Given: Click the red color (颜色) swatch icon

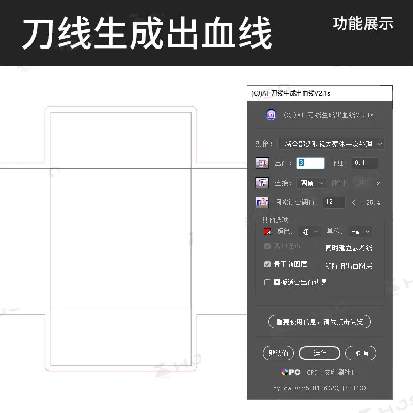Looking at the screenshot, I should (x=267, y=231).
